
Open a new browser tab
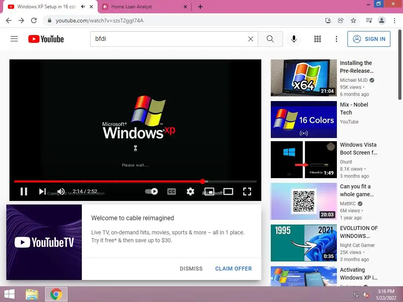click(200, 7)
